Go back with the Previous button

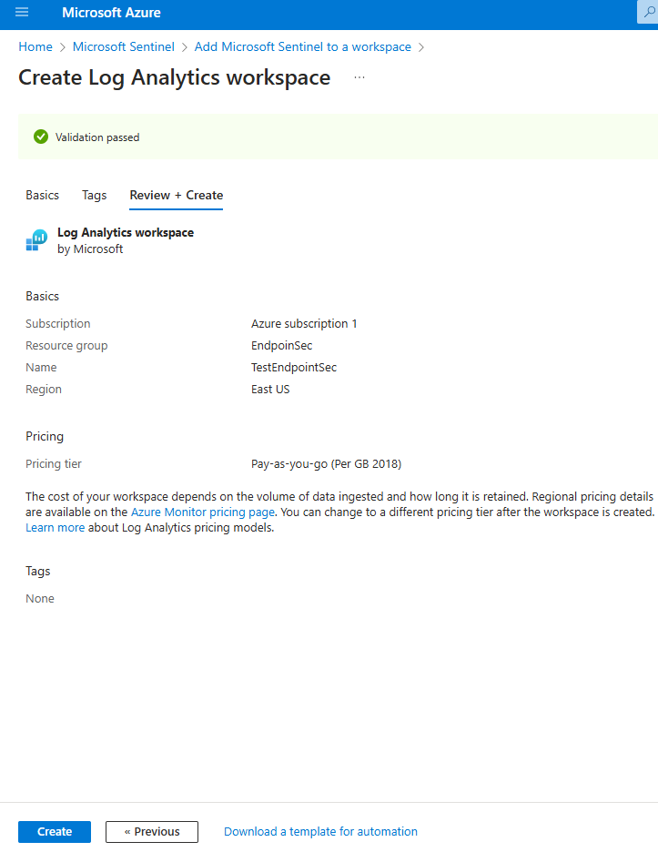click(152, 831)
